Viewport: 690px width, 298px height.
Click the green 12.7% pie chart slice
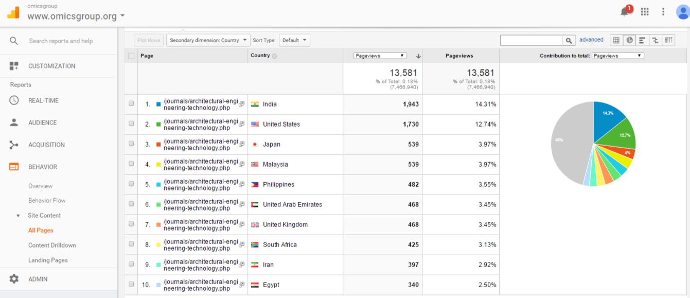click(620, 135)
